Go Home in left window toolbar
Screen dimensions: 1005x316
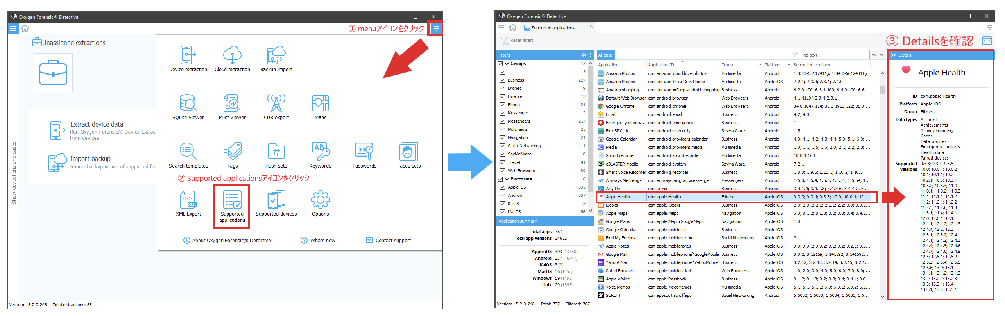coord(25,28)
